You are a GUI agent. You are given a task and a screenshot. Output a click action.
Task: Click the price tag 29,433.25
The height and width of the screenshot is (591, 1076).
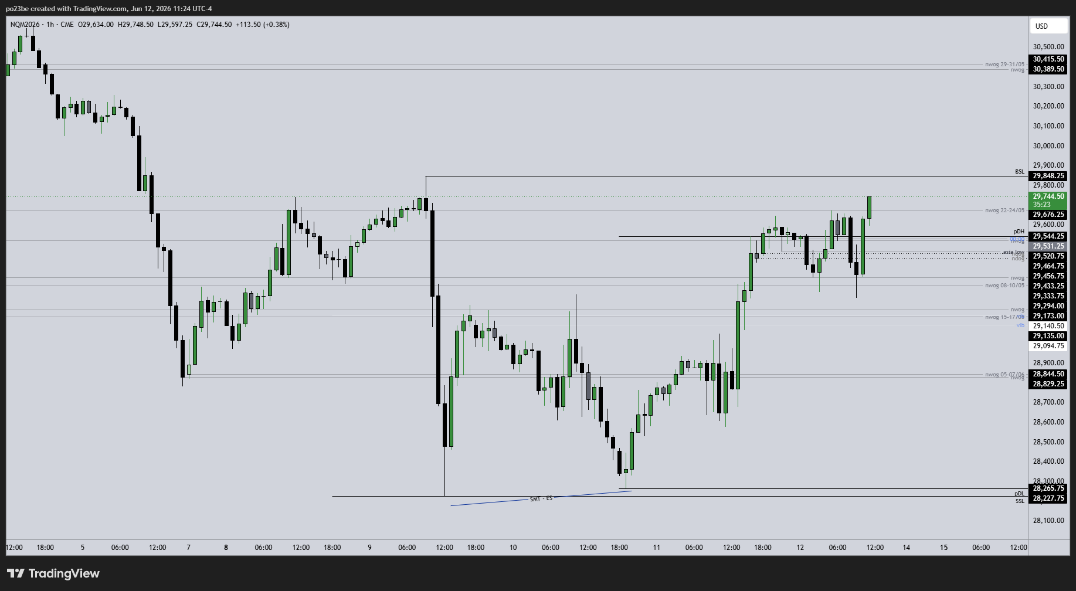tap(1048, 286)
